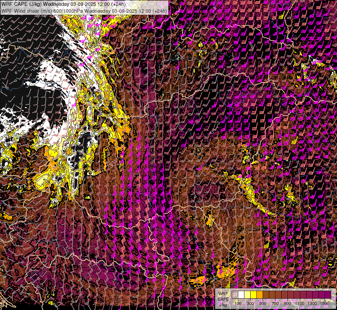Click the WRF CAPE title line
The height and width of the screenshot is (310, 337).
[x=63, y=4]
